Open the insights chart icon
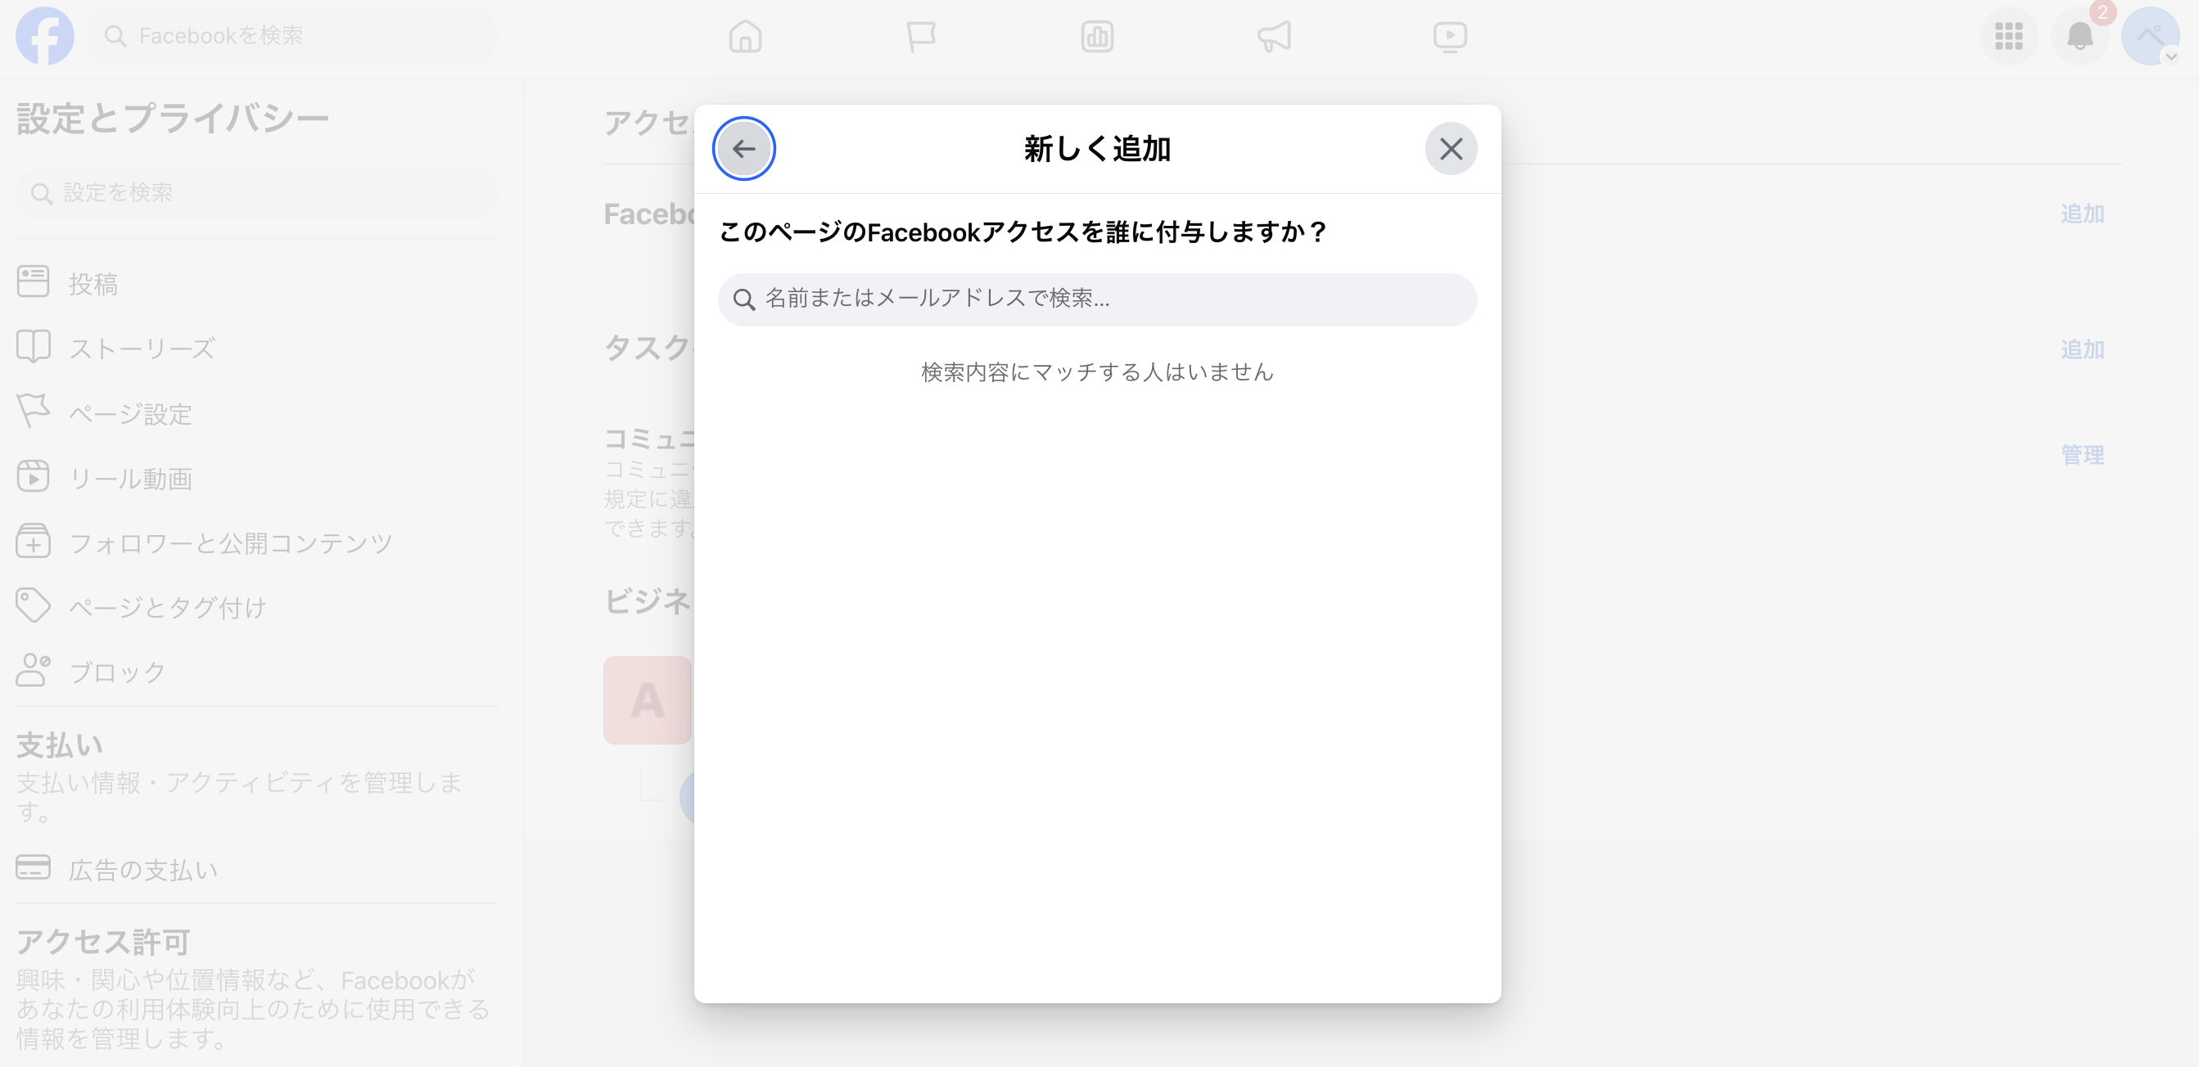 tap(1098, 36)
